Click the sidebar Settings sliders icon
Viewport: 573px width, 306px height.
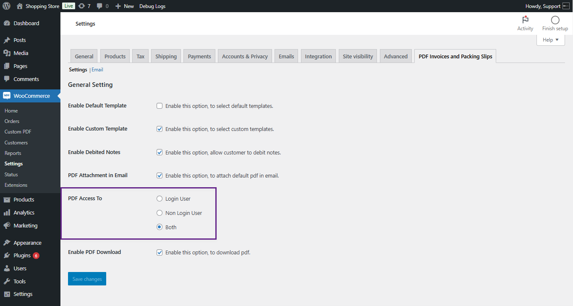(x=7, y=294)
